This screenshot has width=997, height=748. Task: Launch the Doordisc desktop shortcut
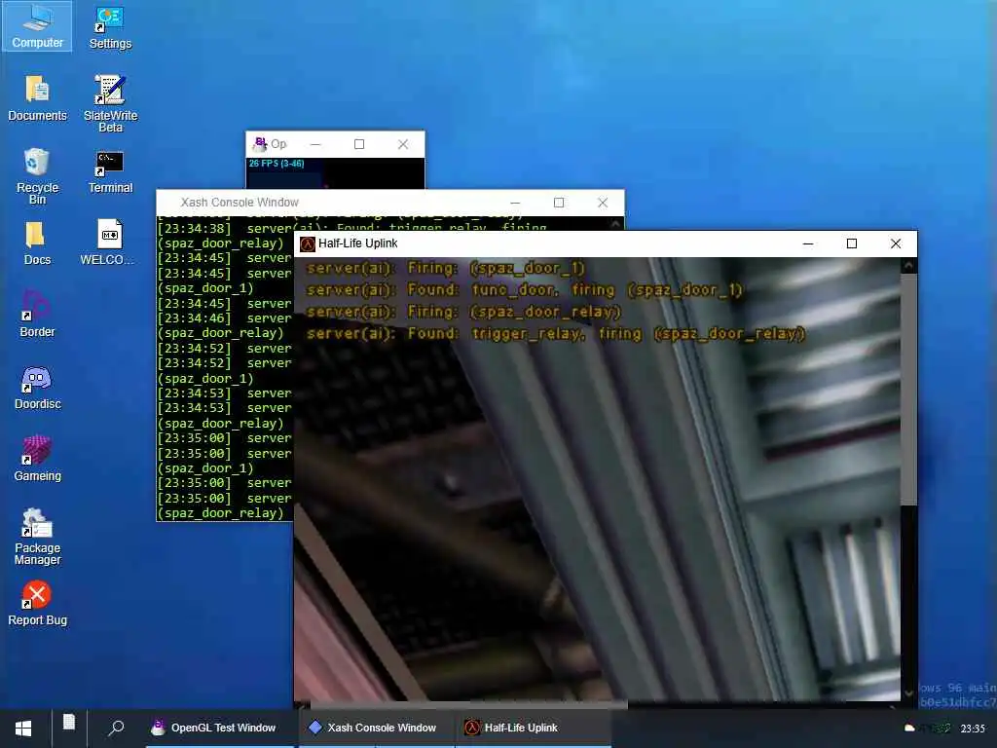point(37,387)
